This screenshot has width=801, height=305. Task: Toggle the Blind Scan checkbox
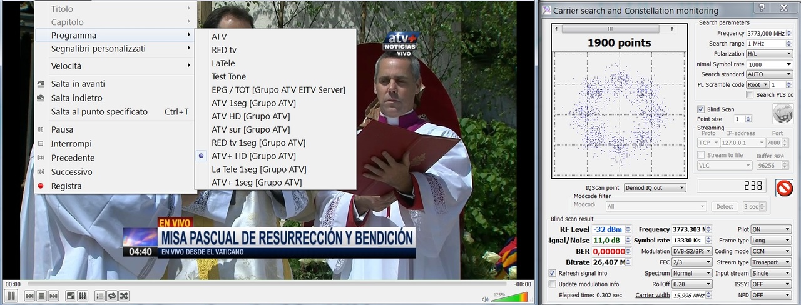tap(701, 109)
